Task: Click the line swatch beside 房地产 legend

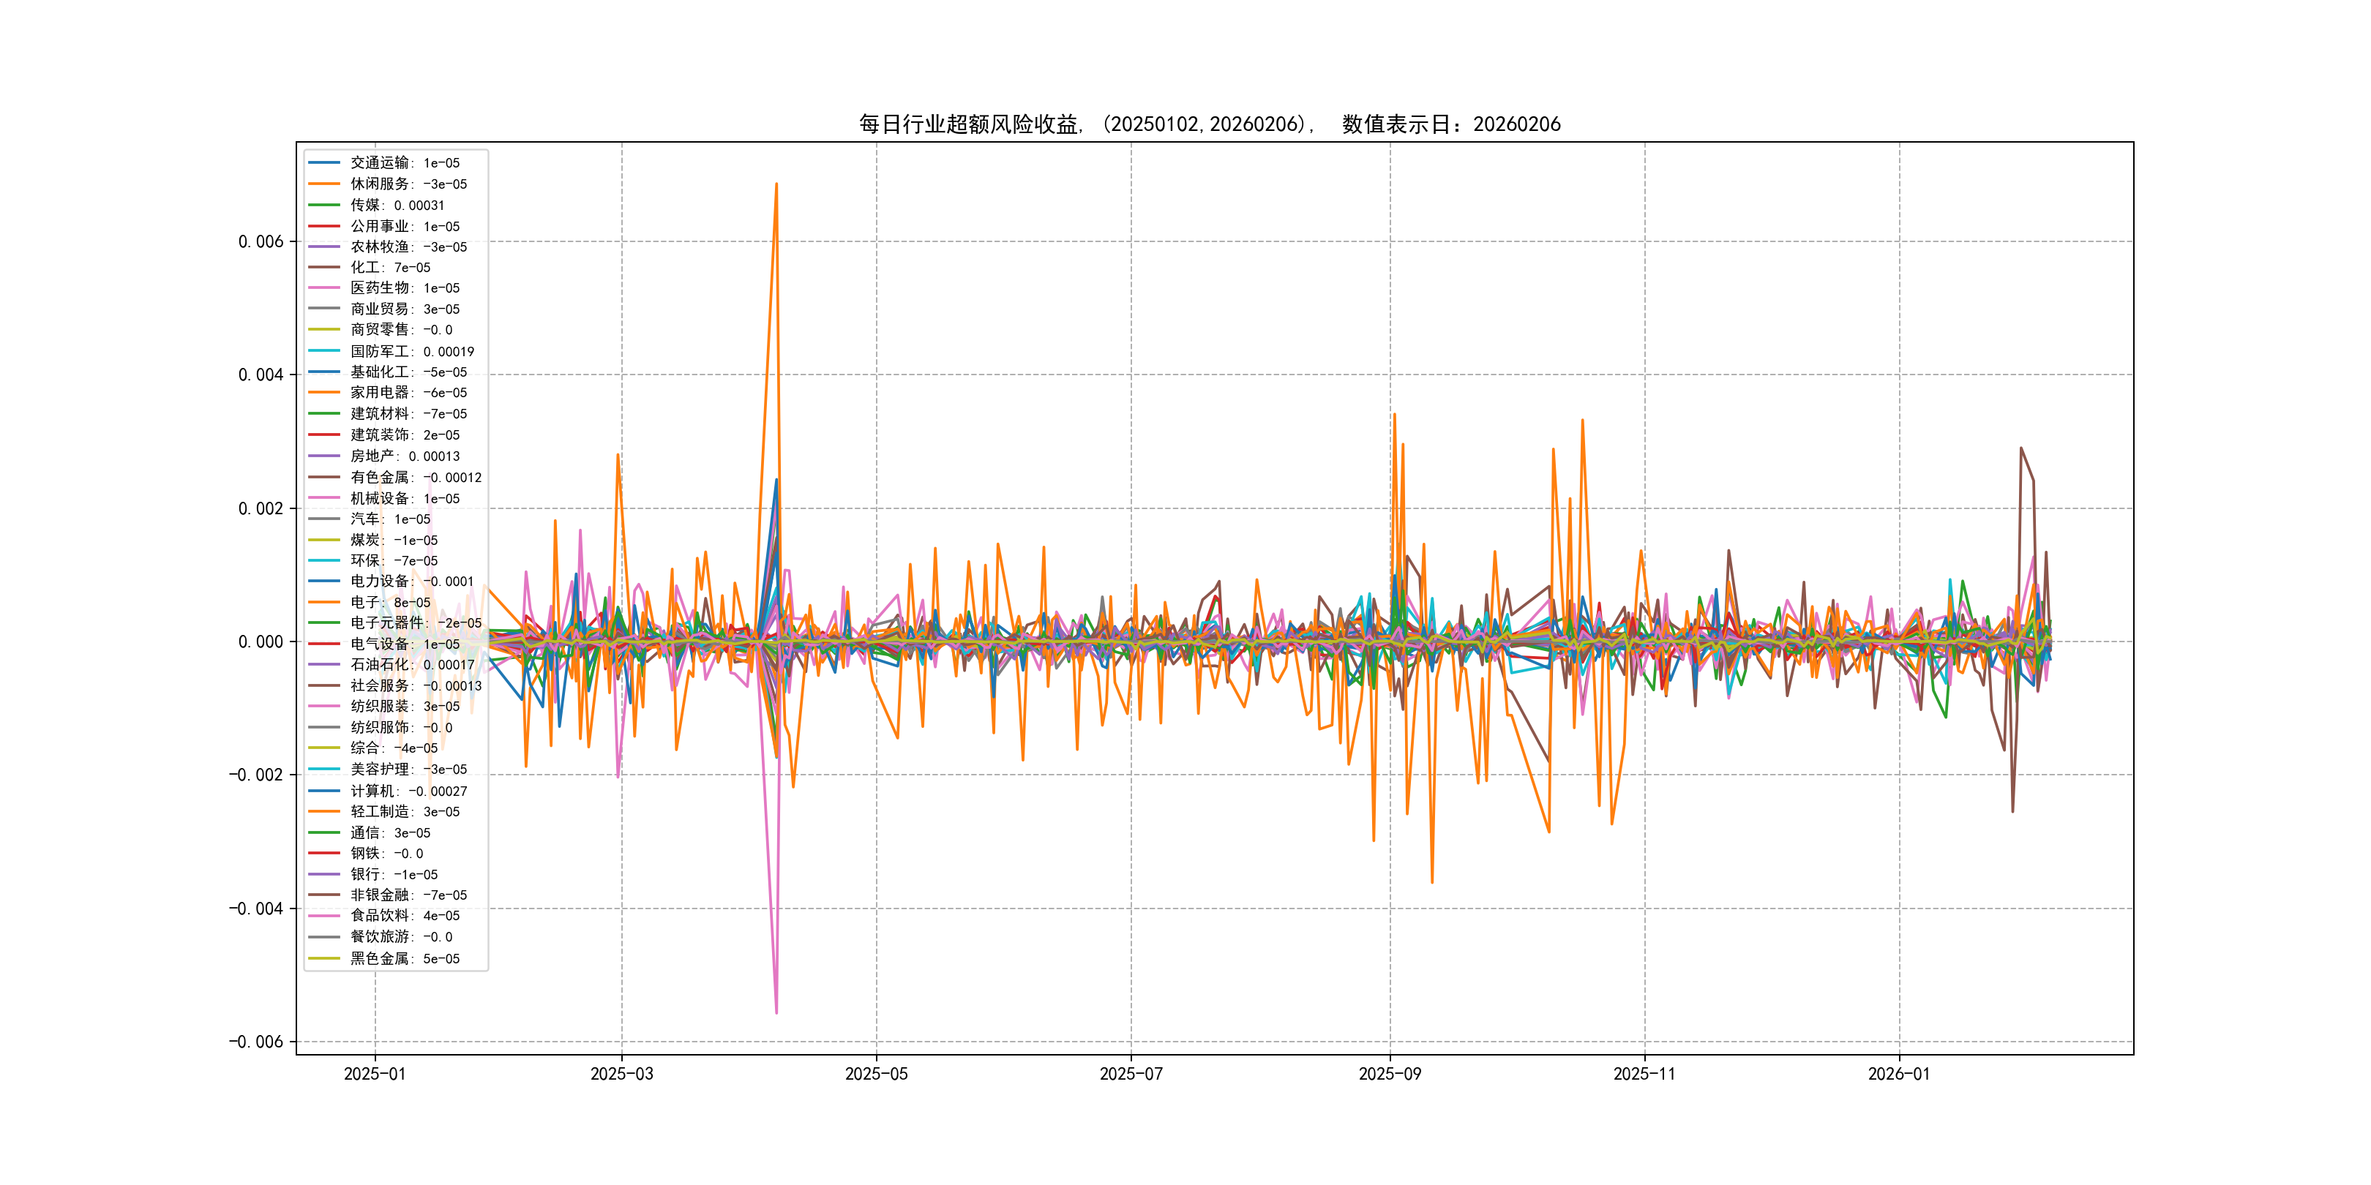Action: [324, 456]
